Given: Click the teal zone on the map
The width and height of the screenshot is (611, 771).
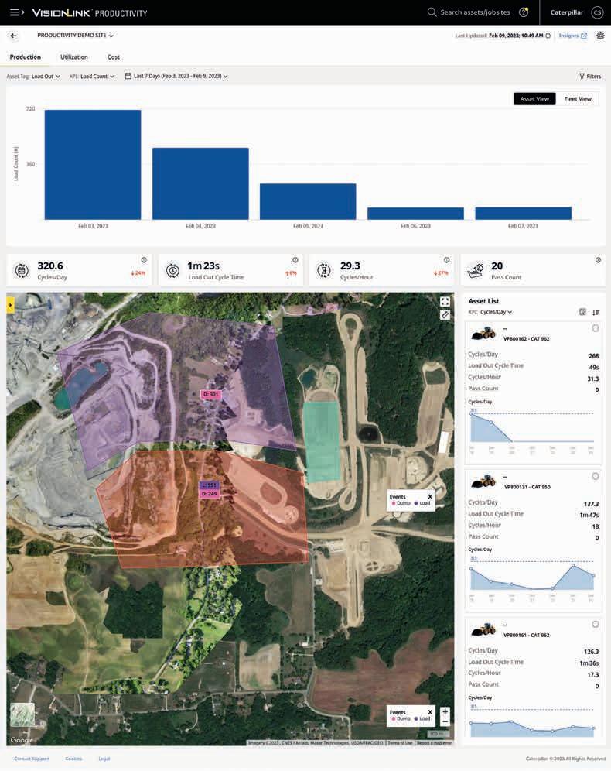Looking at the screenshot, I should point(321,440).
